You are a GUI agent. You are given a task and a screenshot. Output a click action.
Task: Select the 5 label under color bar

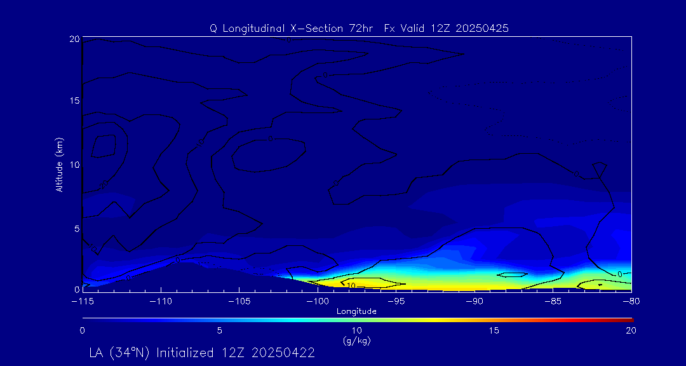pos(220,331)
